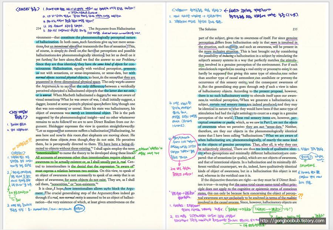Click underlined "the same-total-cause-same-total-effect prin-"
This screenshot has height=230, width=333.
point(266,184)
